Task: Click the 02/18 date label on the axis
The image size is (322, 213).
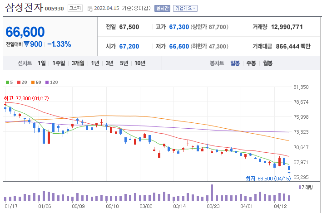Action: coord(112,206)
